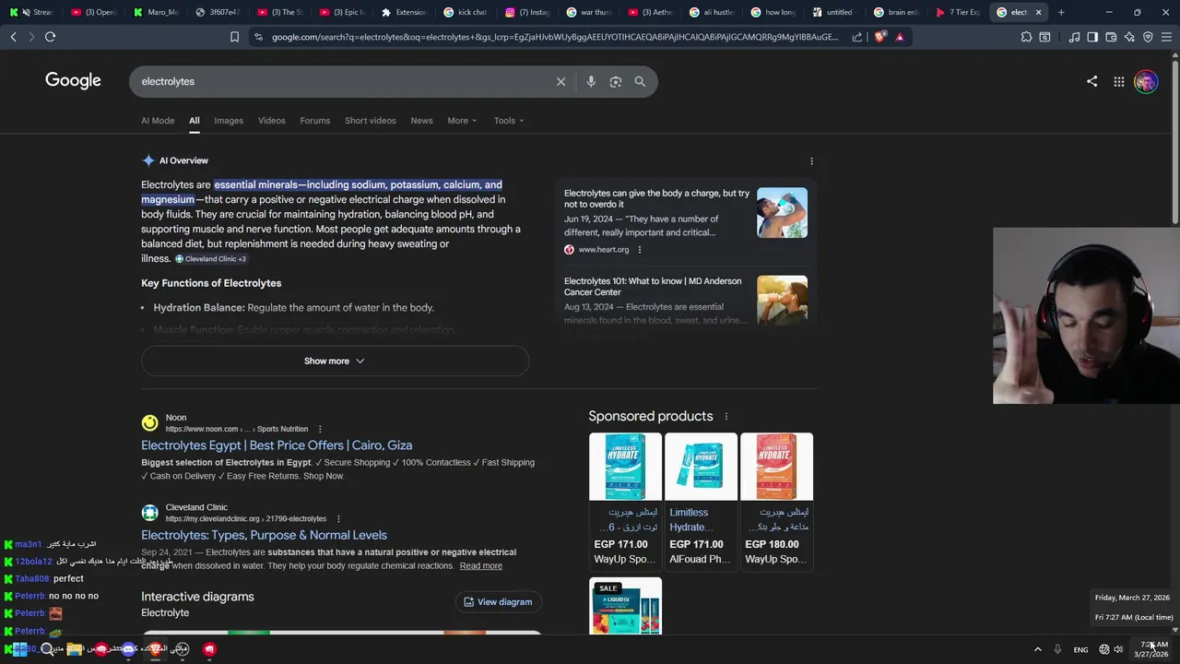
Task: Click chat username Taha808
Action: 31,579
